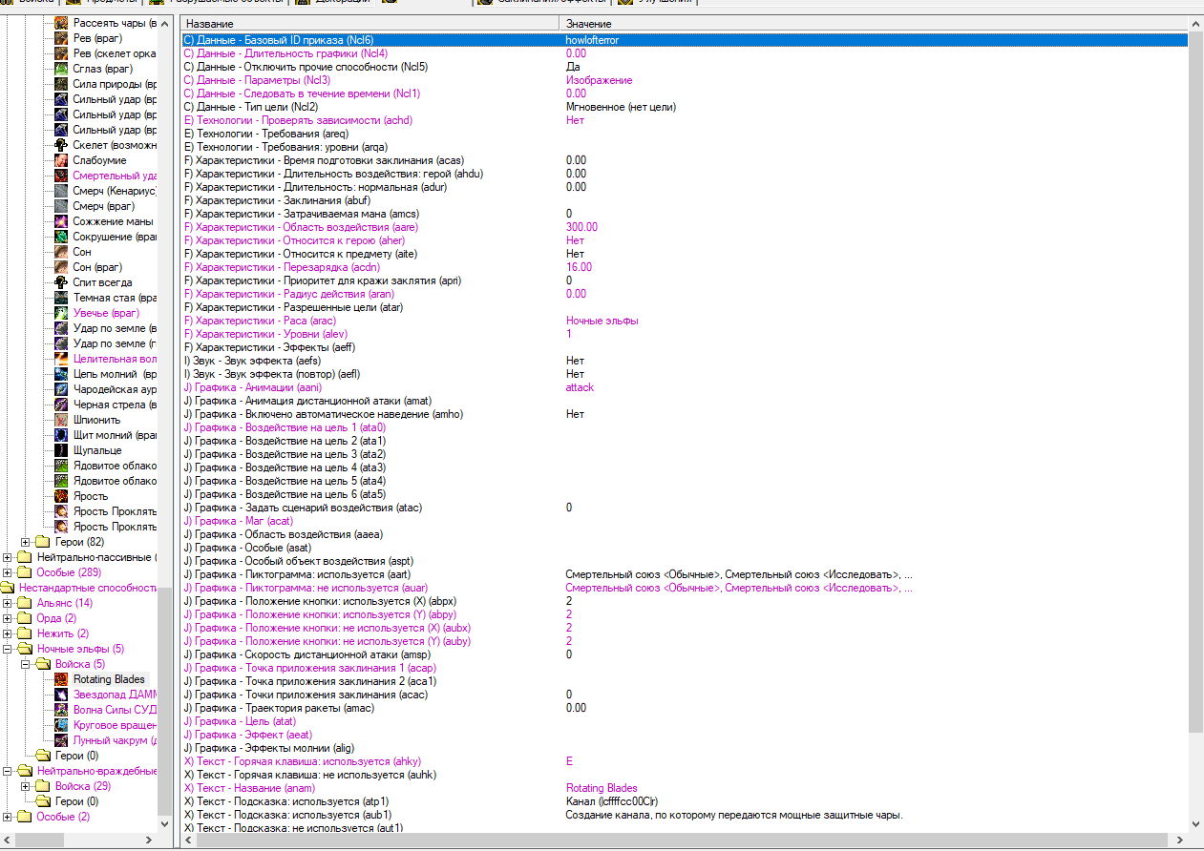Collapse the Ночные эльфы (5) folder
This screenshot has height=851, width=1204.
pos(8,649)
